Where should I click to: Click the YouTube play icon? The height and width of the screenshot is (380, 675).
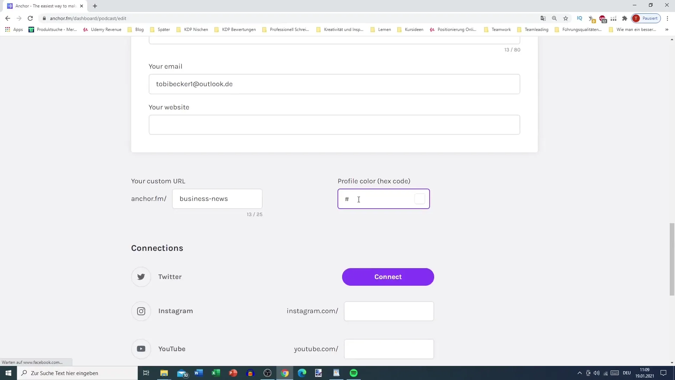pyautogui.click(x=141, y=349)
